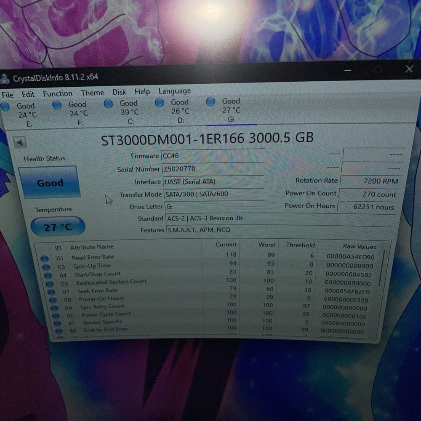The height and width of the screenshot is (421, 421).
Task: Go to previous disk with arrow button
Action: [20, 143]
